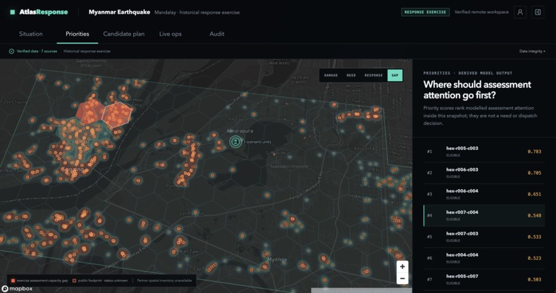This screenshot has height=293, width=556.
Task: Select priority row hex-r004-c004
Action: click(x=484, y=258)
